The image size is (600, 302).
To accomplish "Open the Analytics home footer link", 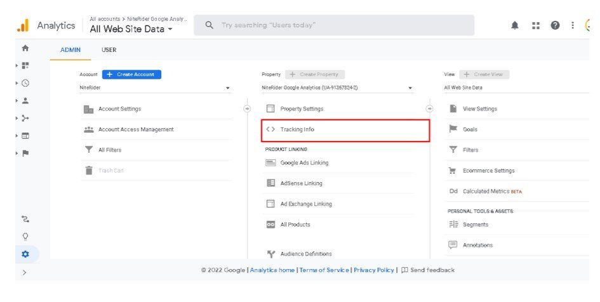I will pos(272,270).
